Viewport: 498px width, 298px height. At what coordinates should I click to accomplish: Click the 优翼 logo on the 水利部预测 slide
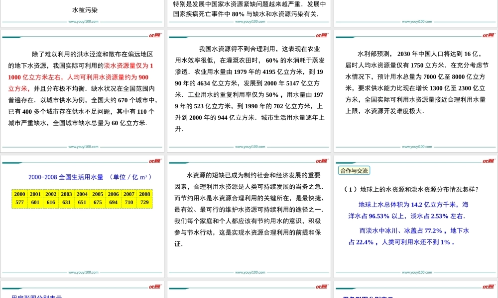pyautogui.click(x=488, y=36)
